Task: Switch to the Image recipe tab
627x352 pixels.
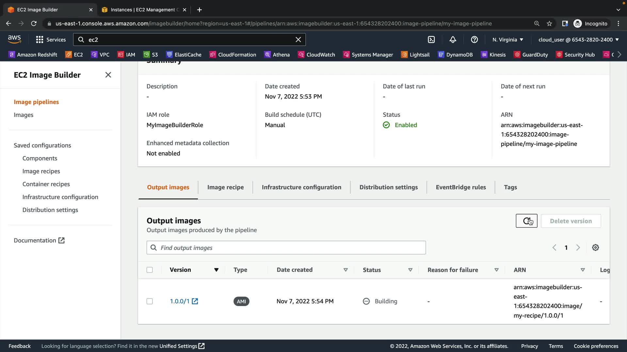Action: click(225, 187)
